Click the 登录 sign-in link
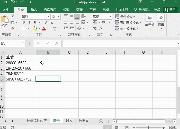Screen dimensions: 180x129 [157, 10]
